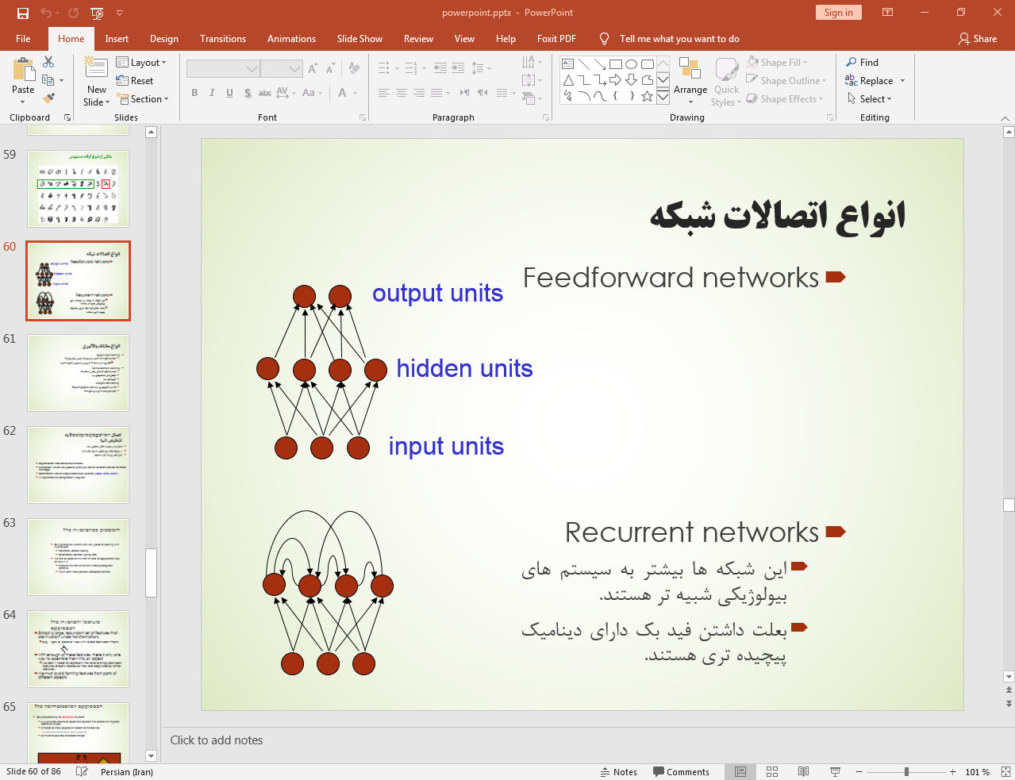Center text in Paragraph group
The width and height of the screenshot is (1015, 780).
pyautogui.click(x=402, y=93)
